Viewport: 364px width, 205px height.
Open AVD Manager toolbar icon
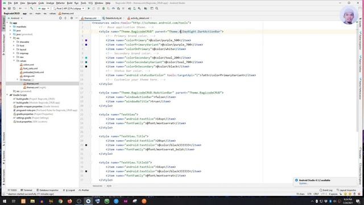pyautogui.click(x=134, y=9)
